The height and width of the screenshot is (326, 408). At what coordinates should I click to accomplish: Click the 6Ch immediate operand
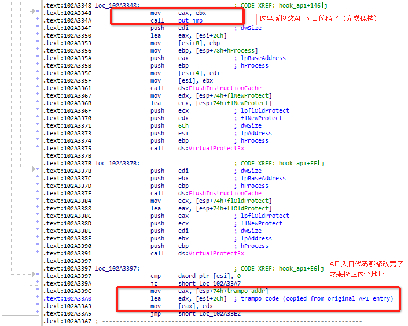click(x=183, y=126)
